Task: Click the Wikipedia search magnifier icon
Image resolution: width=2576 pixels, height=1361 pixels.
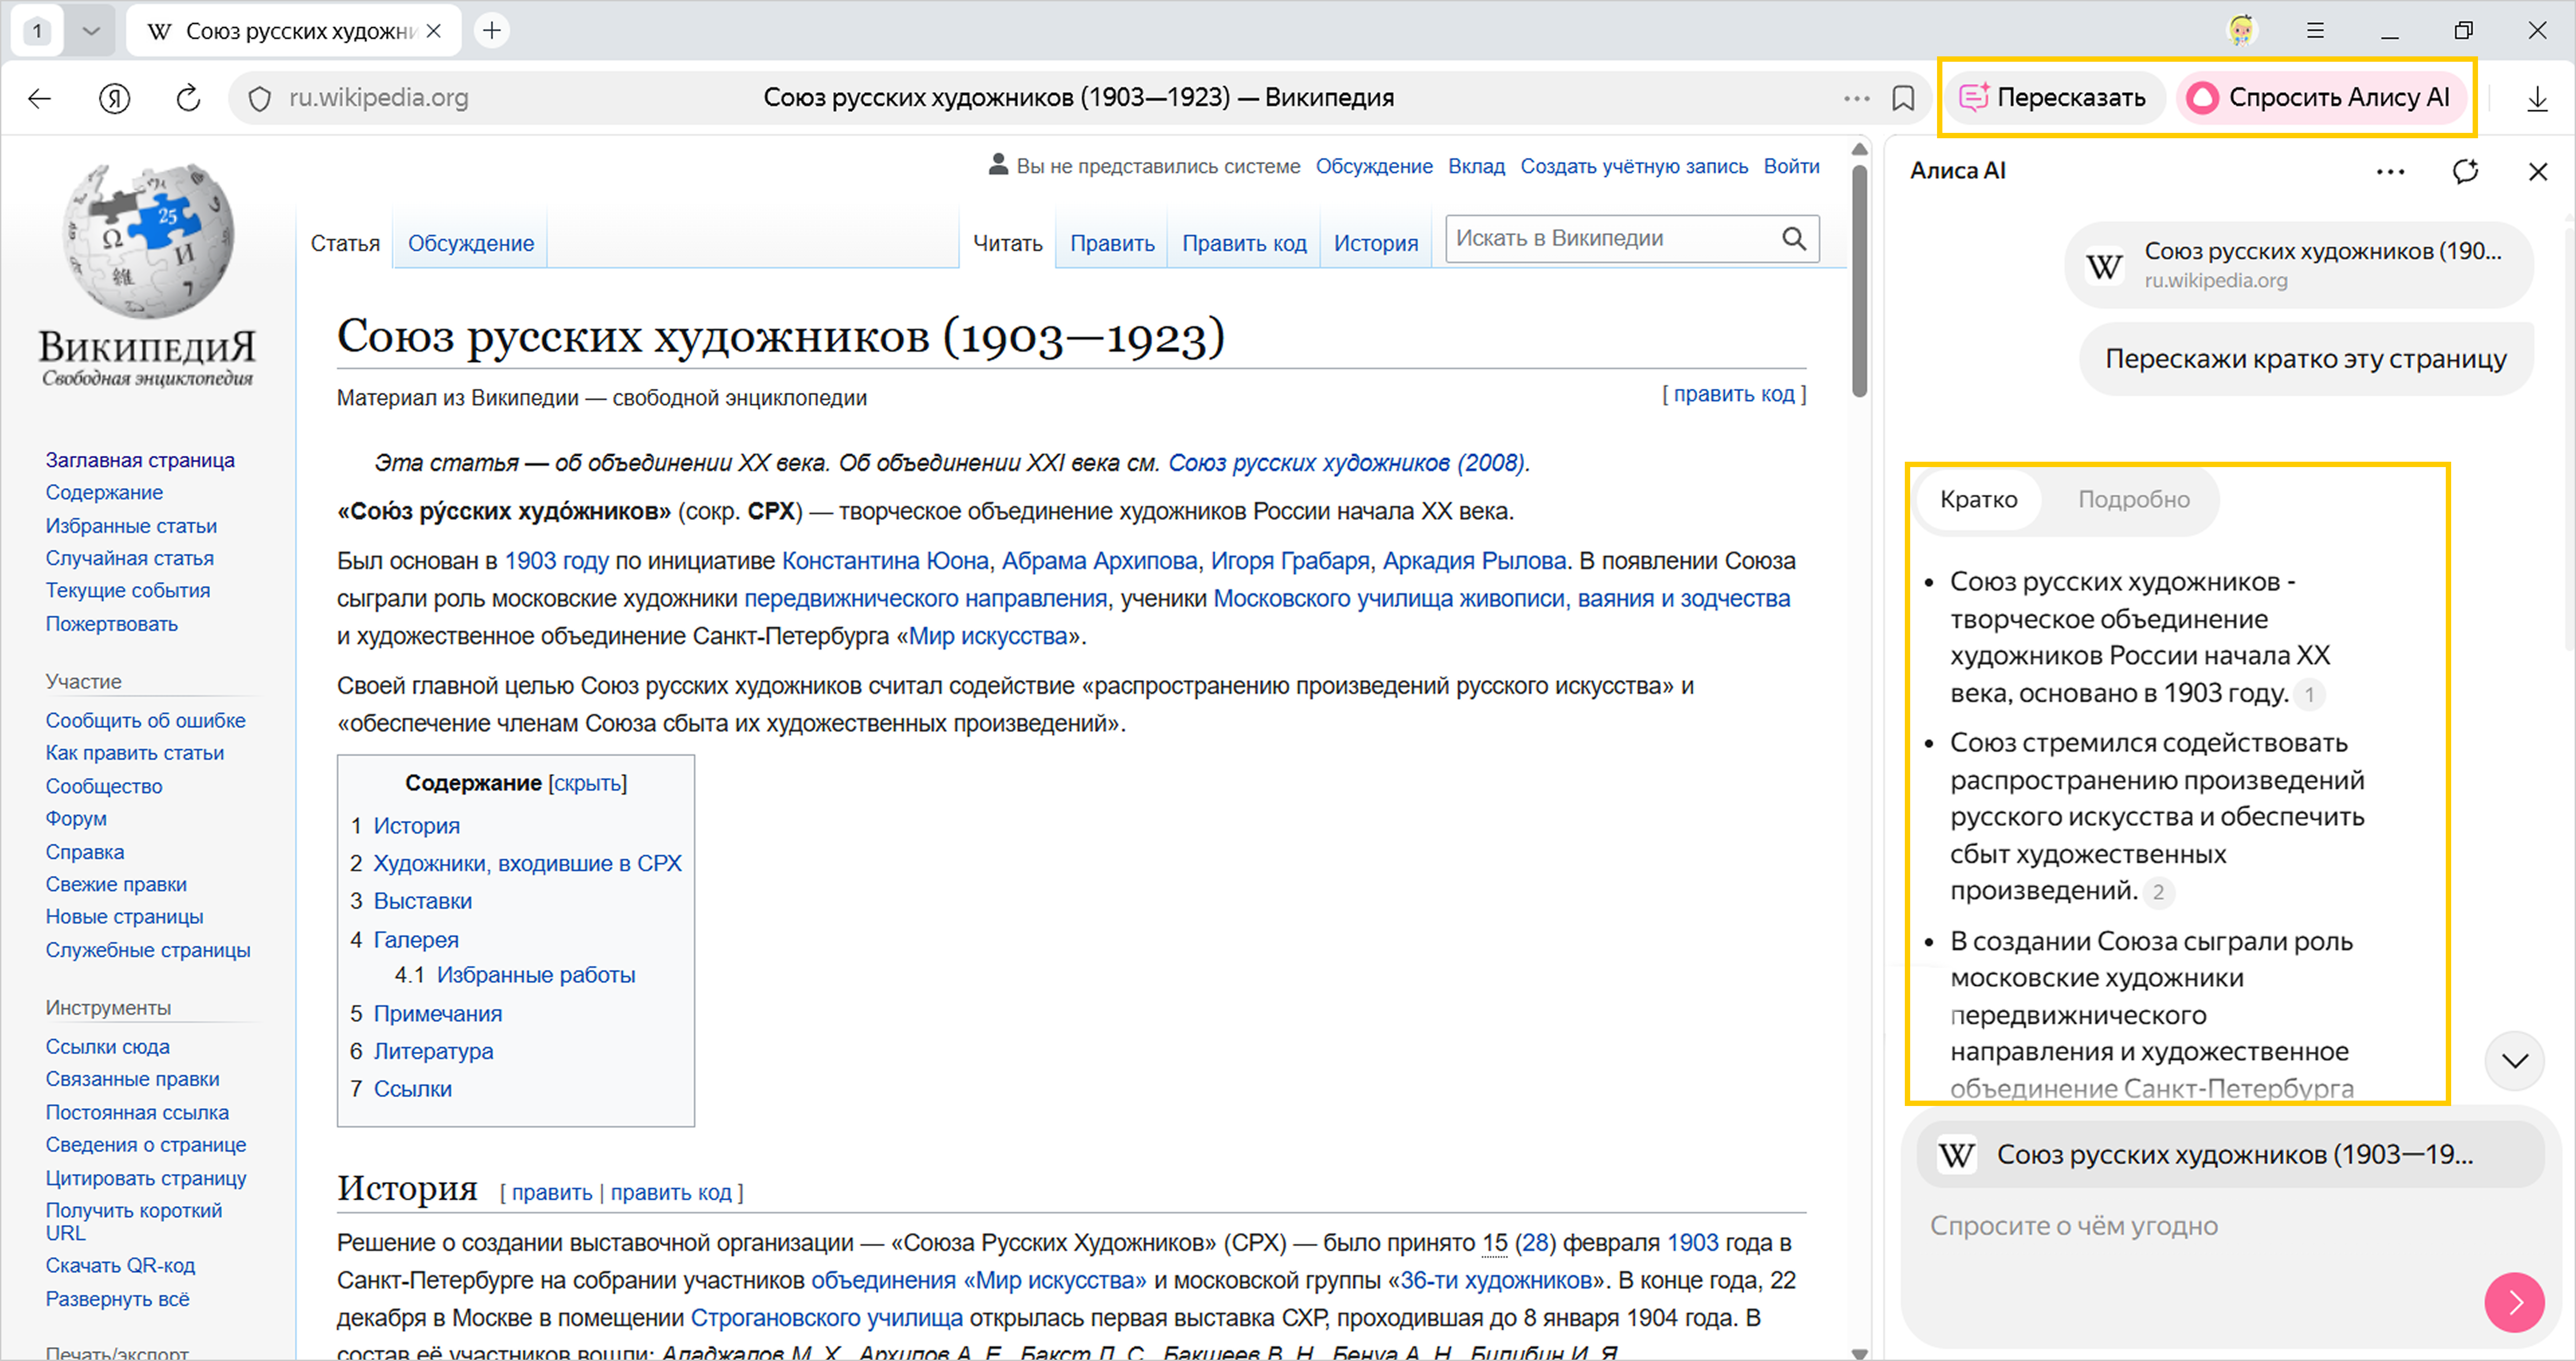Action: [x=1794, y=239]
